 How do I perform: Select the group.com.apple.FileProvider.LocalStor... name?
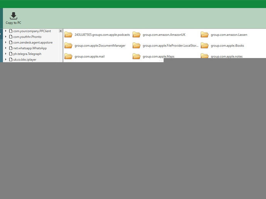170,46
